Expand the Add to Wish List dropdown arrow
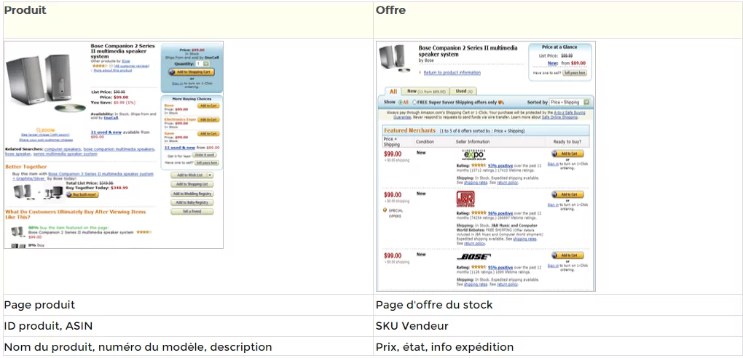This screenshot has width=743, height=358. 210,175
